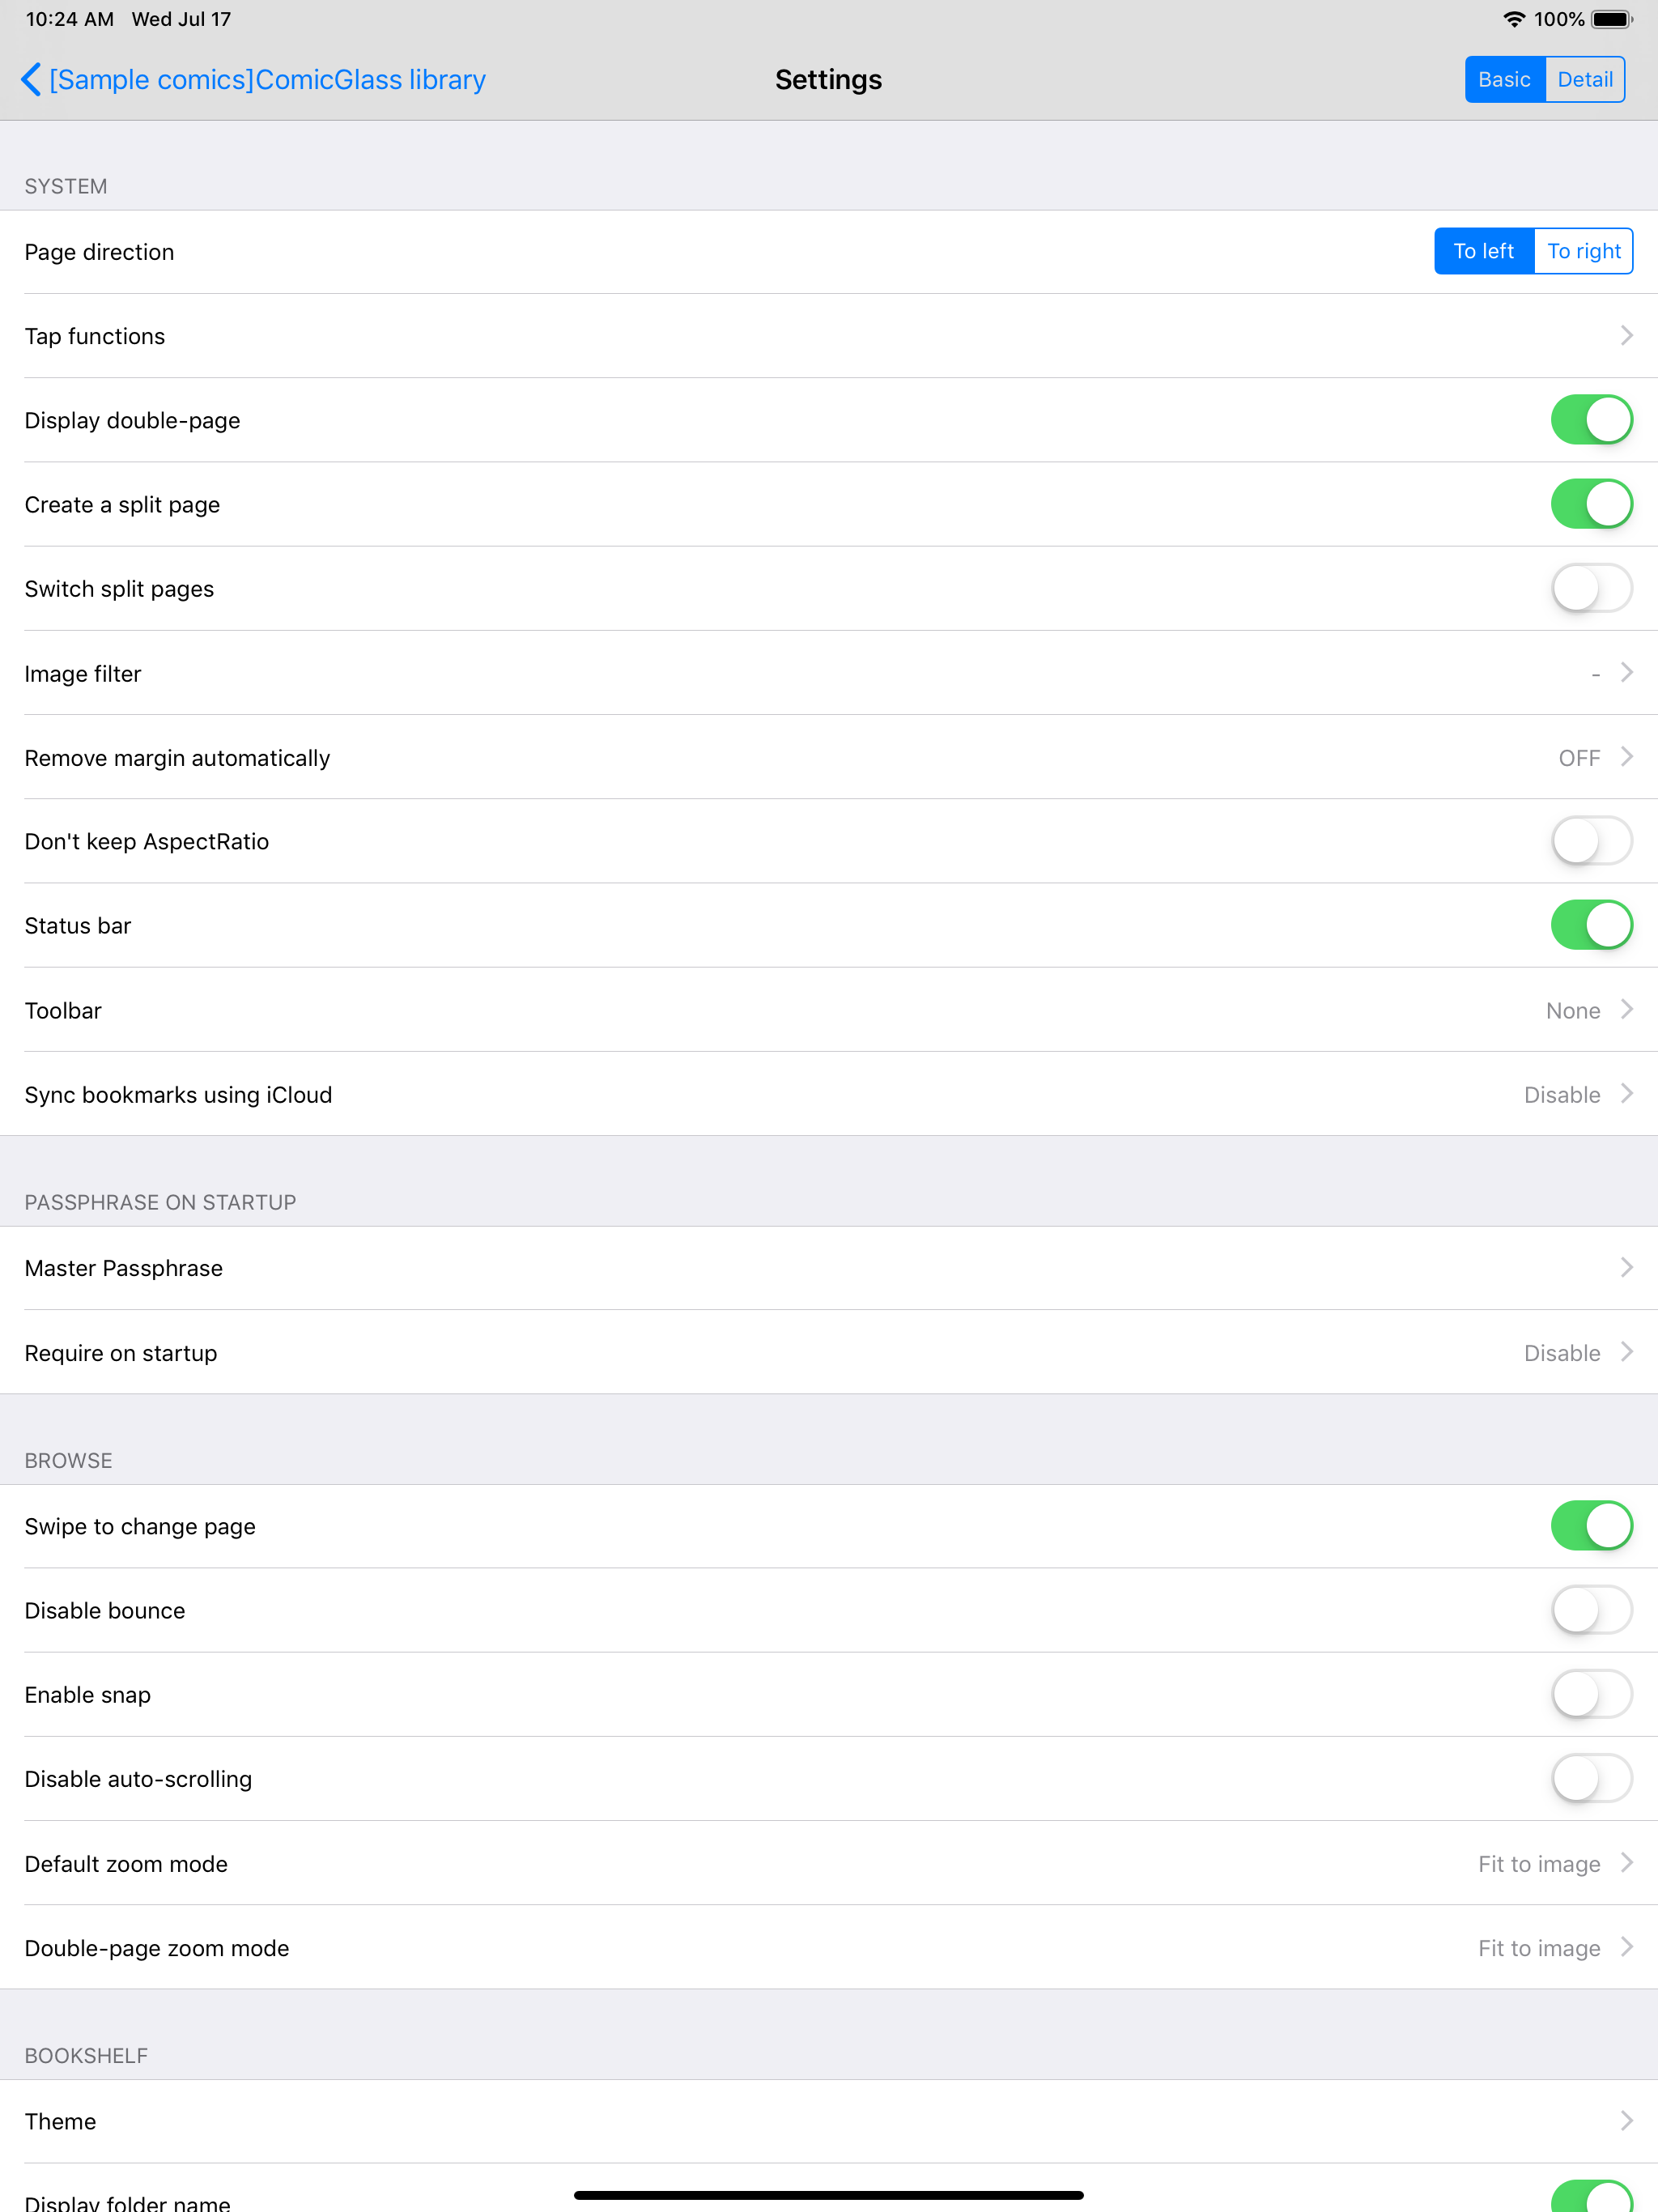The image size is (1658, 2212).
Task: Tap the battery status icon
Action: (1611, 19)
